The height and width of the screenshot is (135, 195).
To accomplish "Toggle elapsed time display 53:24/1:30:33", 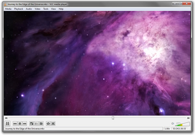I will coord(179,129).
